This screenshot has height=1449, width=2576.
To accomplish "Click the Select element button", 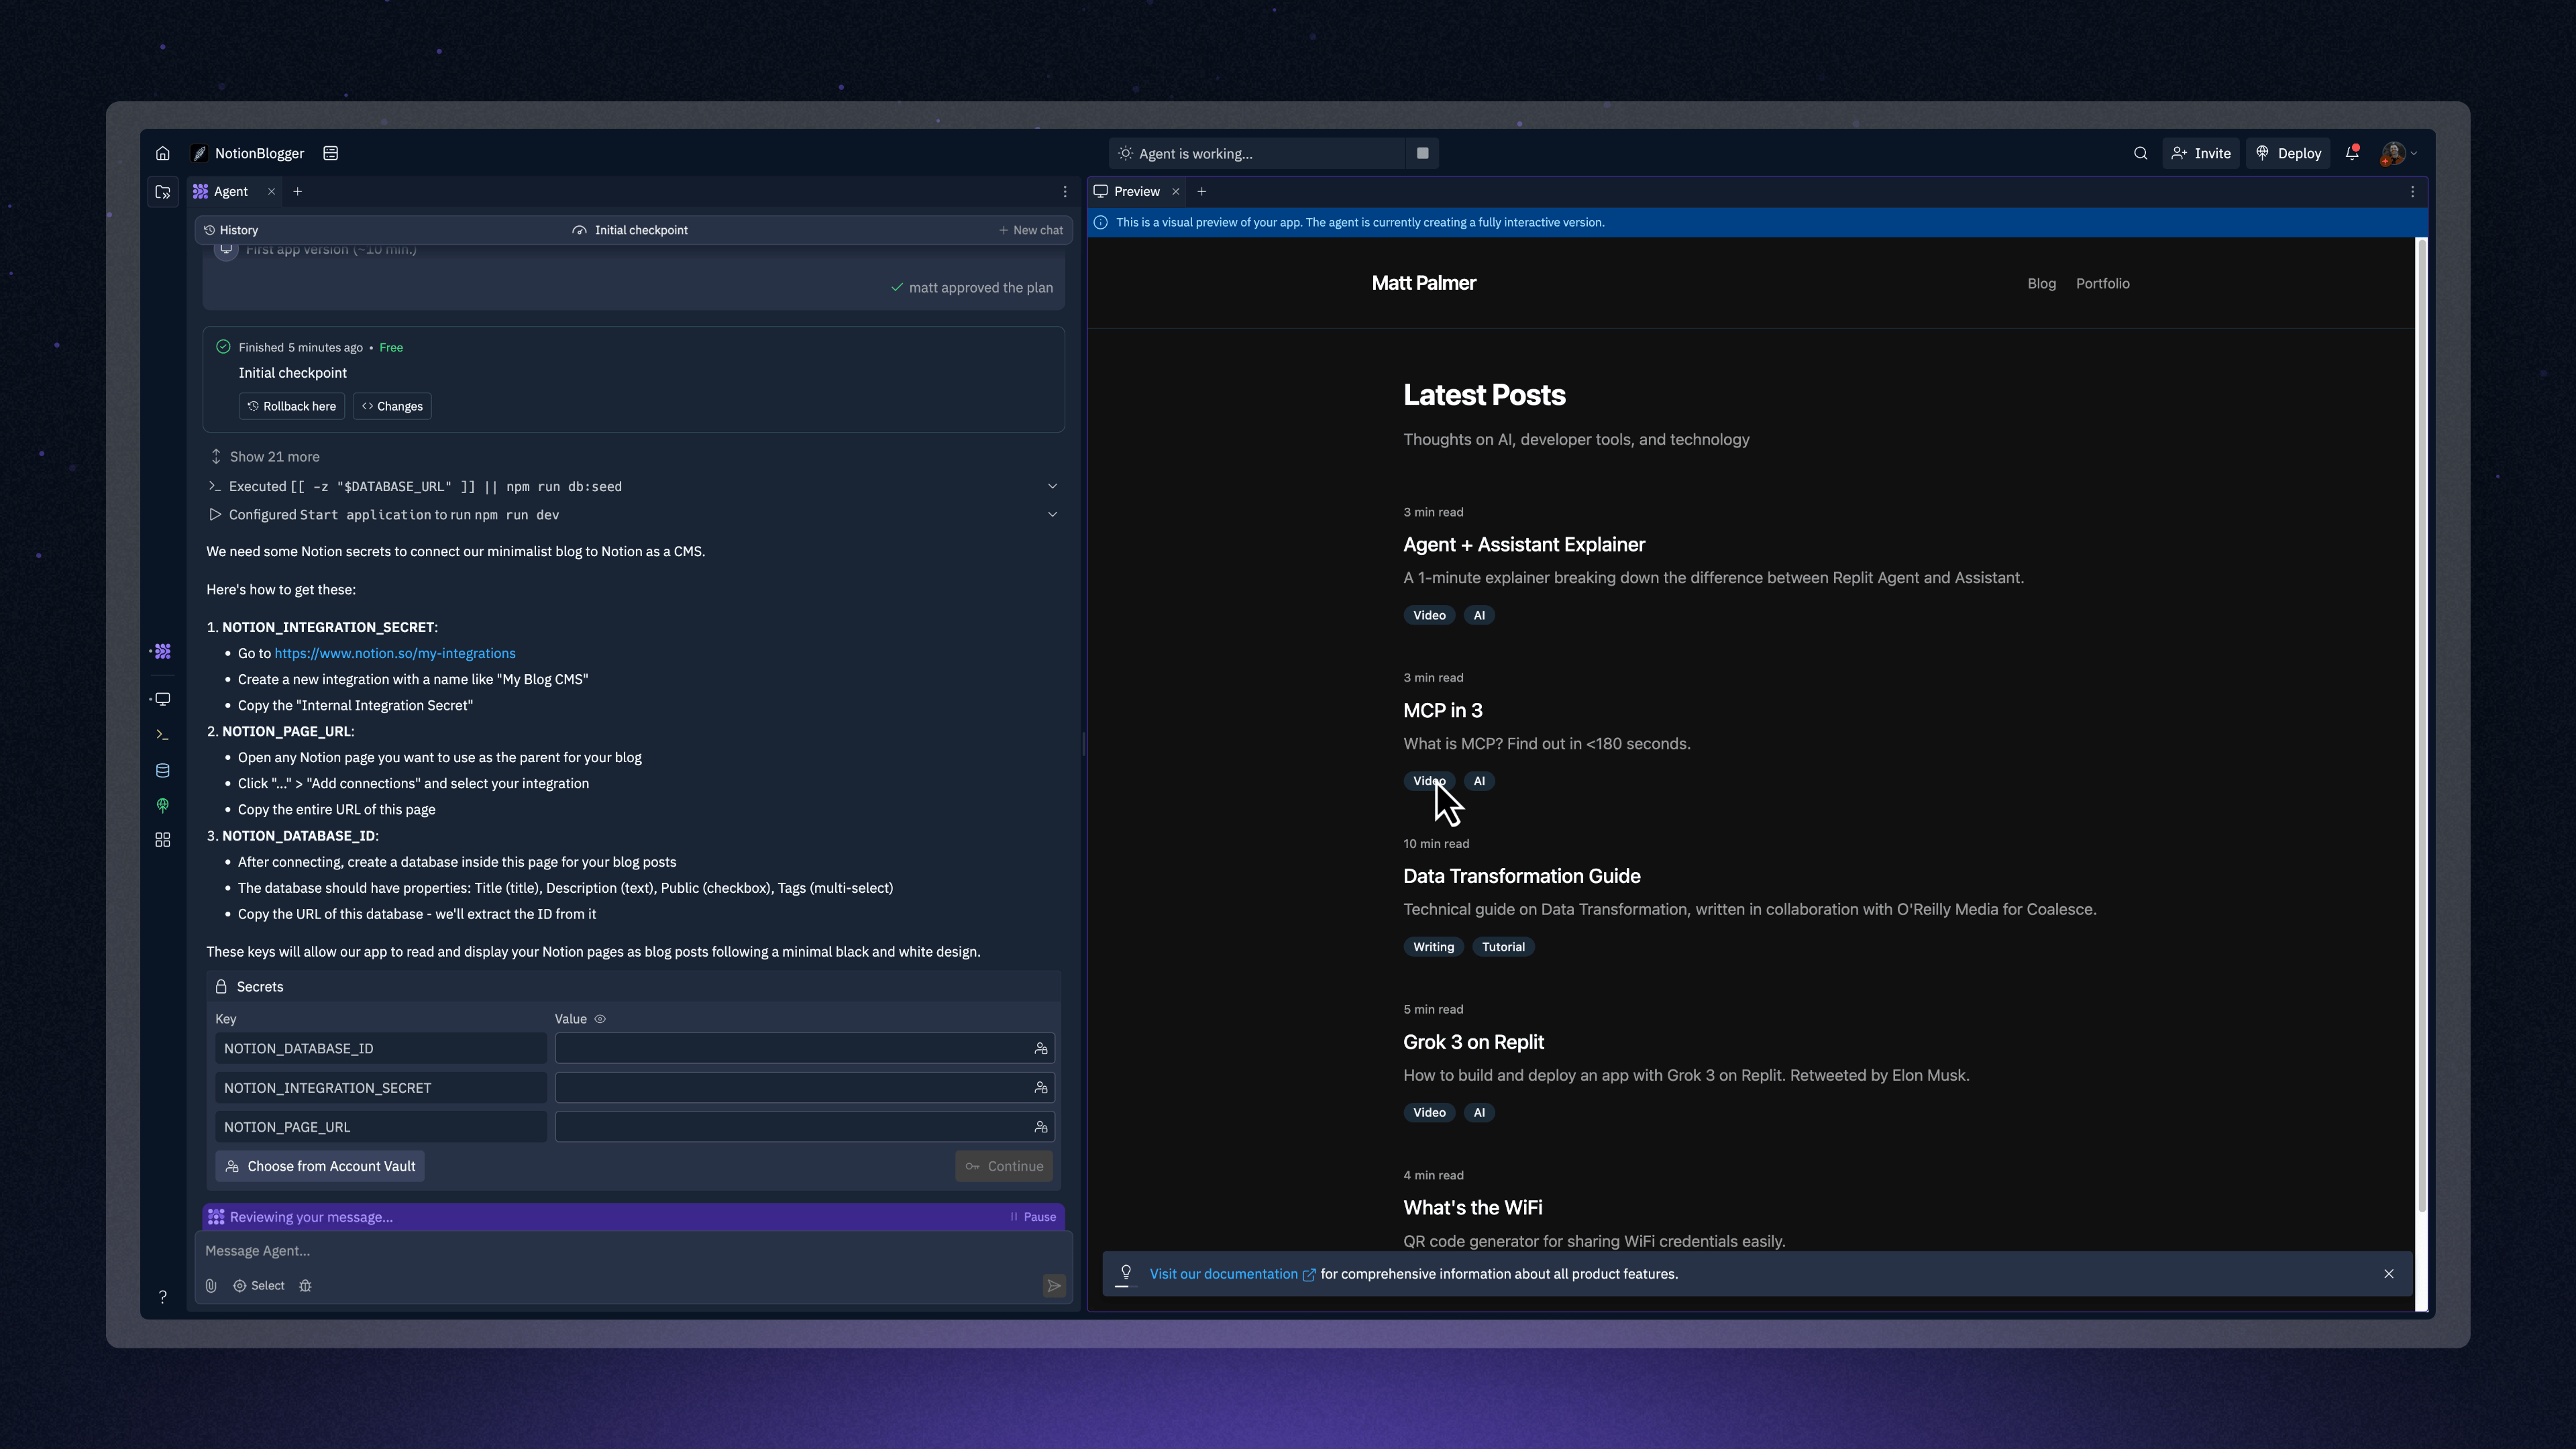I will pyautogui.click(x=259, y=1286).
